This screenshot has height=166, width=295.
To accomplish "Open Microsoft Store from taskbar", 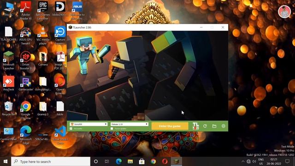I will (142, 161).
